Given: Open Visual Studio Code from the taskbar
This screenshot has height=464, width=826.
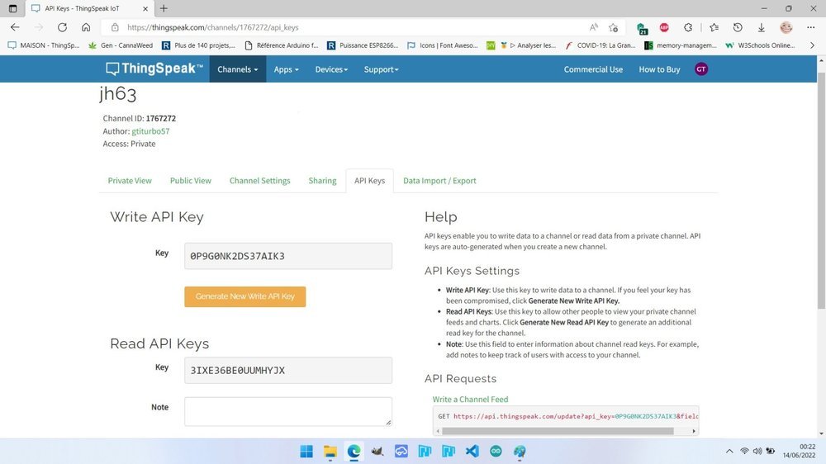Looking at the screenshot, I should pos(472,452).
